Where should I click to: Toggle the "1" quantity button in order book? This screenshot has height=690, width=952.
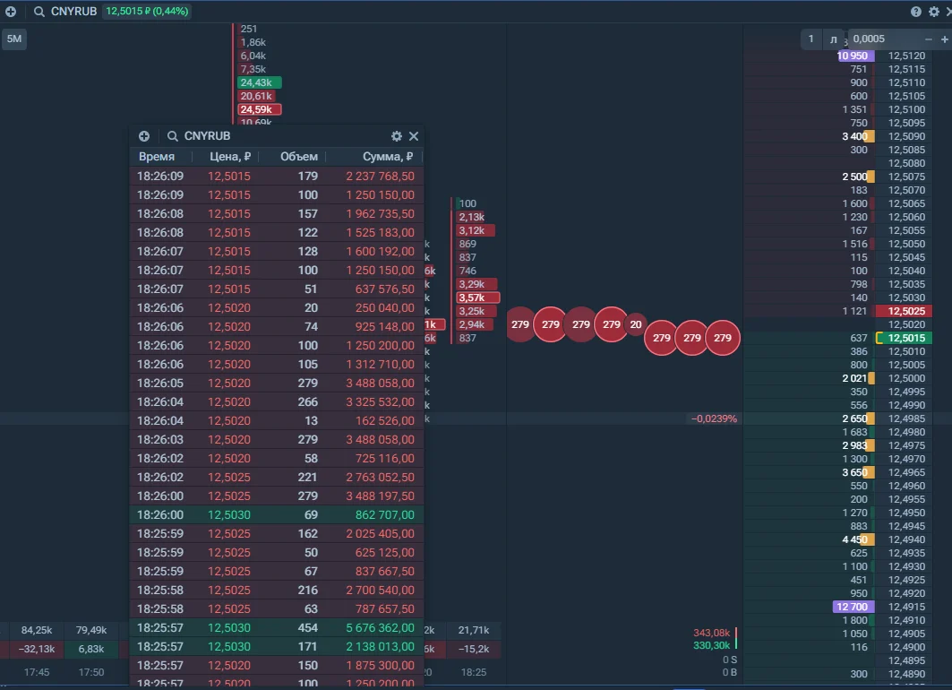[x=810, y=39]
